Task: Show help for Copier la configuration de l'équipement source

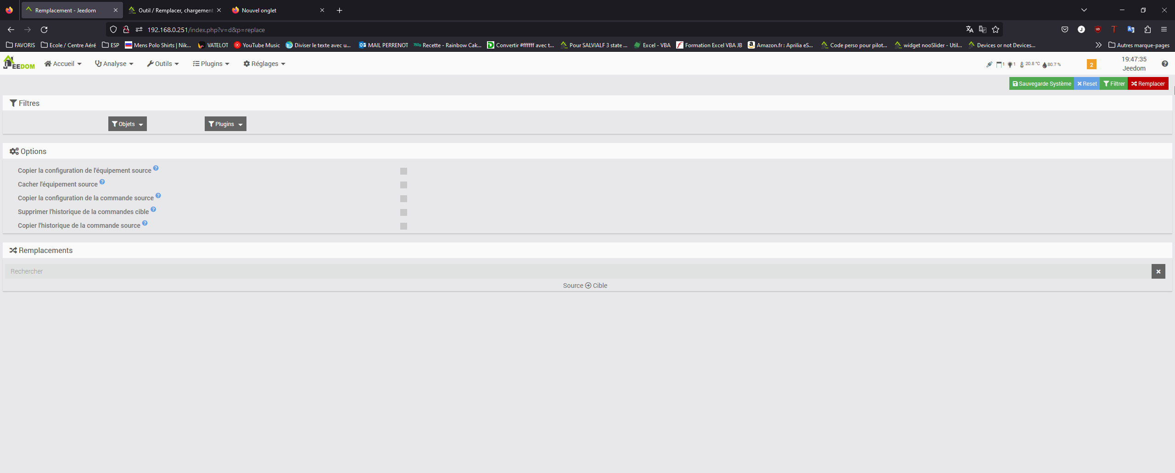Action: (x=156, y=168)
